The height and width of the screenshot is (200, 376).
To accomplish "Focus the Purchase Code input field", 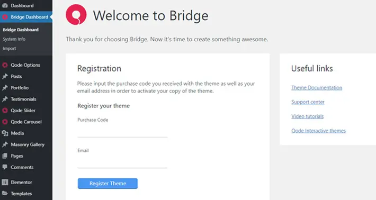I will click(x=122, y=132).
